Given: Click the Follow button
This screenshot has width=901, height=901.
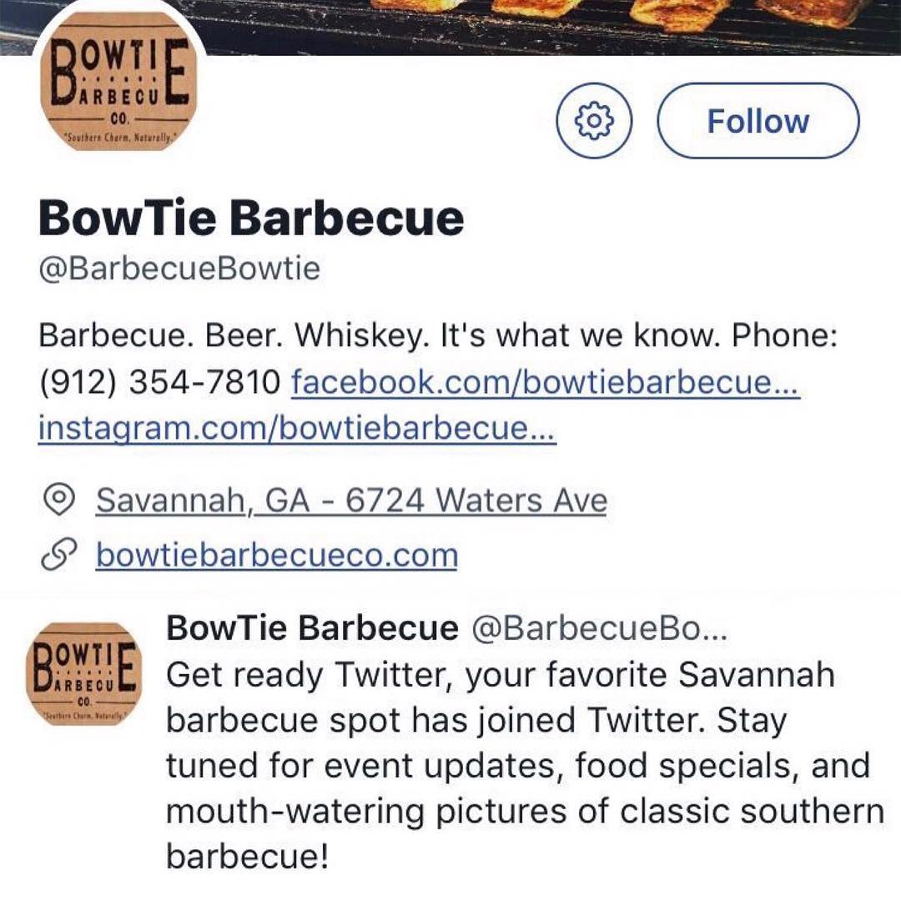Looking at the screenshot, I should click(759, 120).
